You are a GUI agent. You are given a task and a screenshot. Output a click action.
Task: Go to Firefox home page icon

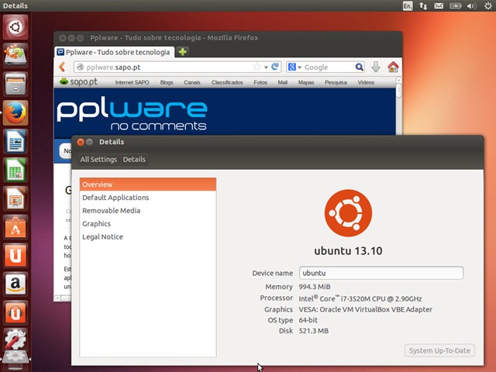click(393, 67)
